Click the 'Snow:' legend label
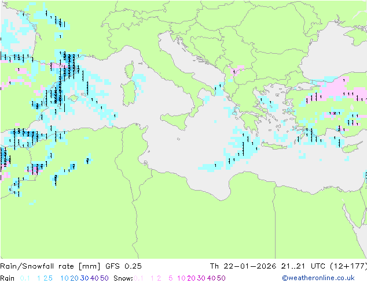Viewport: 367px width, 283px height. [123, 278]
